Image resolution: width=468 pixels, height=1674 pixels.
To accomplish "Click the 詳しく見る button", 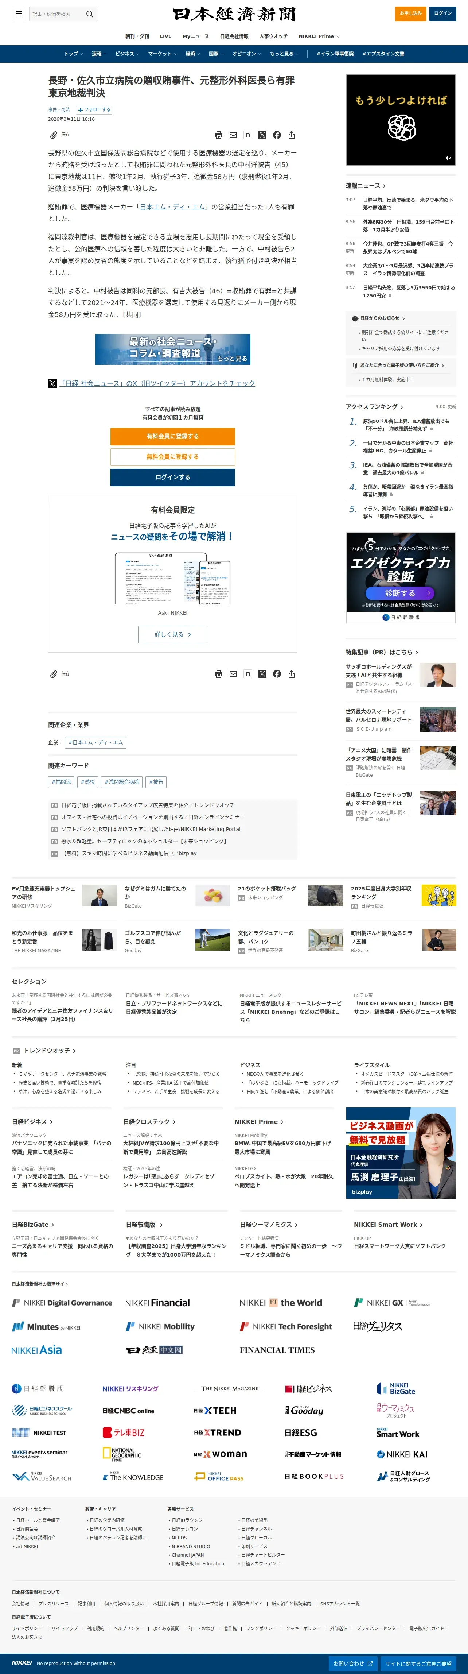I will pyautogui.click(x=173, y=634).
